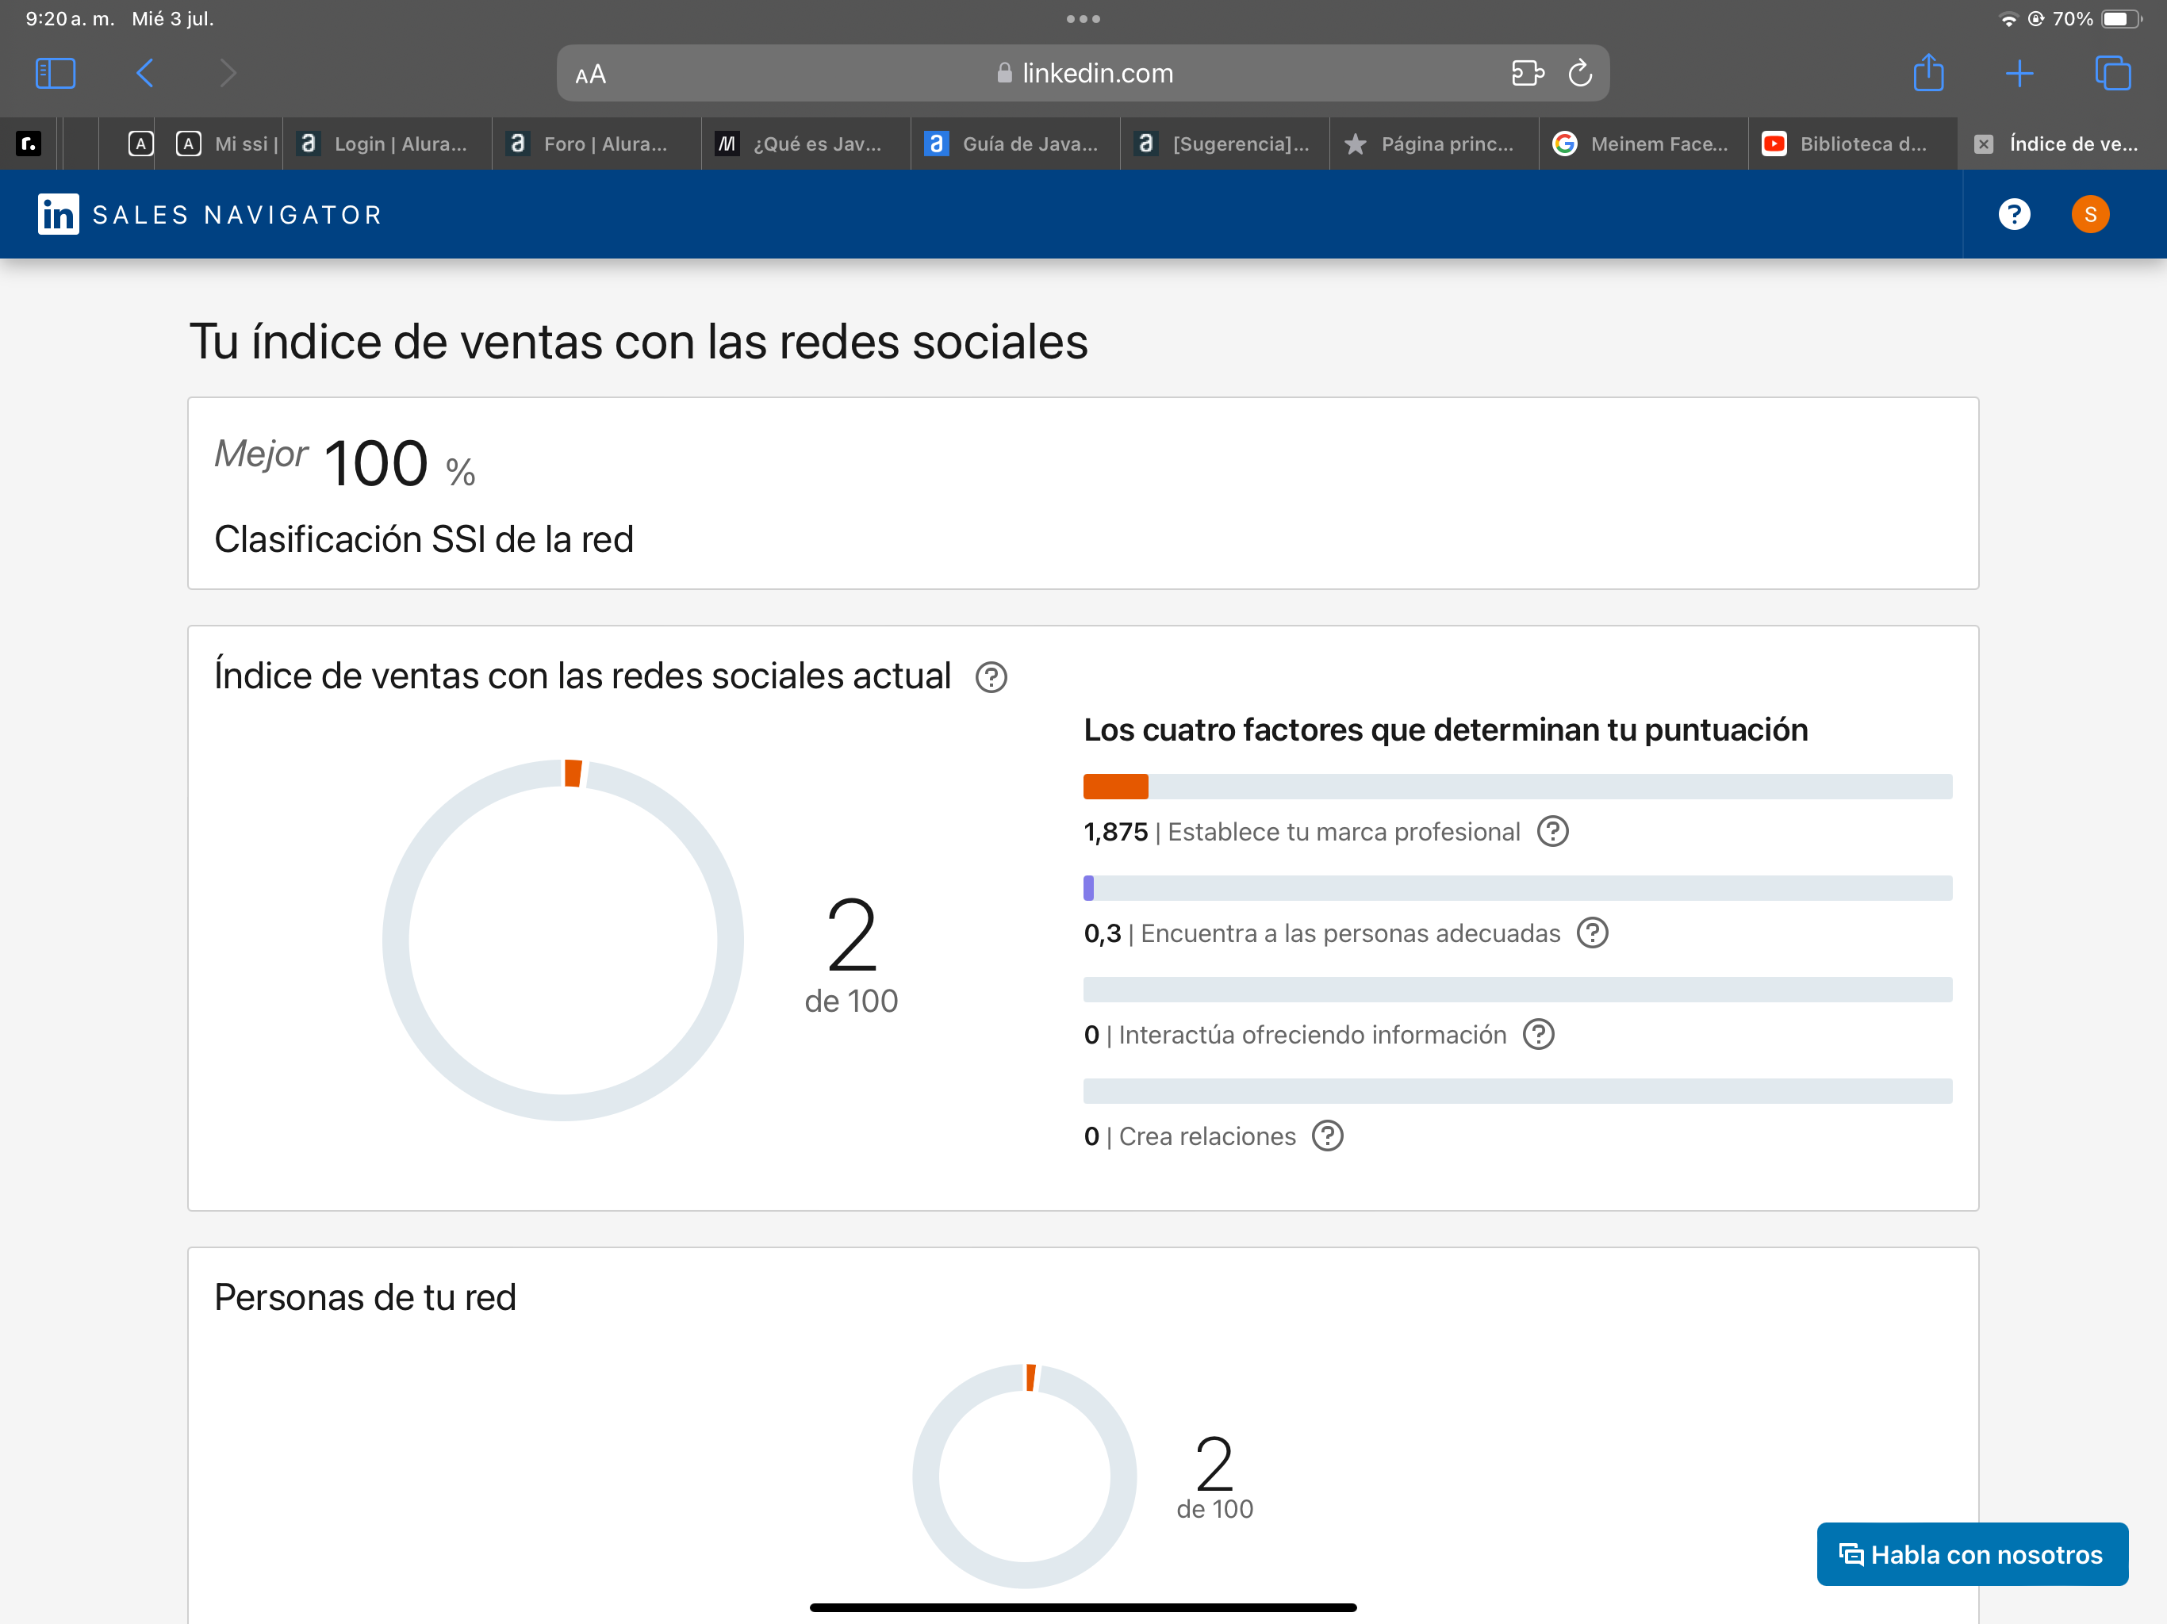The height and width of the screenshot is (1624, 2167).
Task: Click the Clasificación SSI de la red label
Action: 424,540
